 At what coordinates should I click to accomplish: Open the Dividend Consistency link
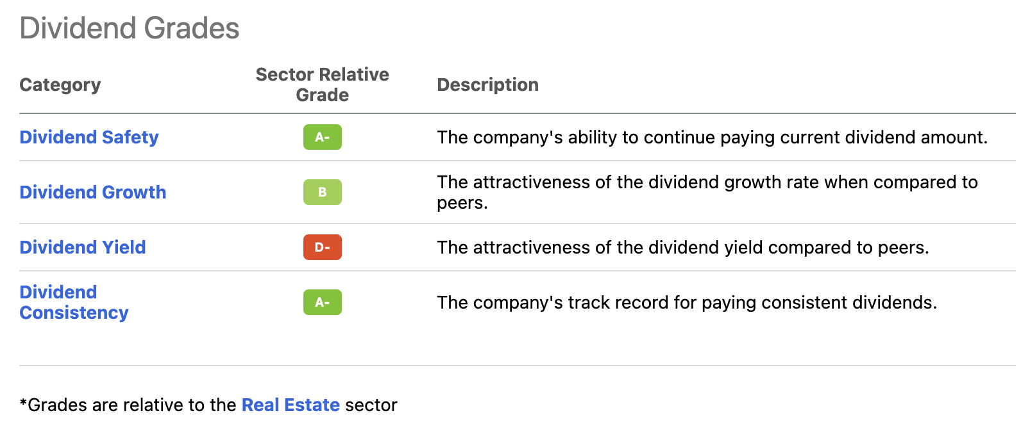click(x=74, y=302)
